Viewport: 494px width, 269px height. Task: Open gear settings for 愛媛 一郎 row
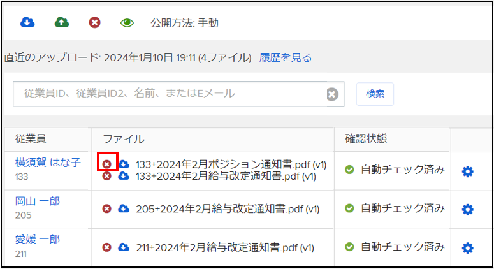point(467,248)
